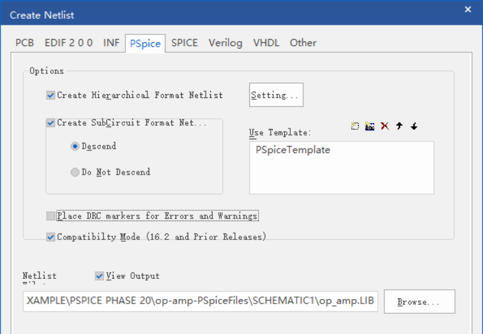The image size is (483, 334).
Task: Move template down with arrow icon
Action: point(414,126)
